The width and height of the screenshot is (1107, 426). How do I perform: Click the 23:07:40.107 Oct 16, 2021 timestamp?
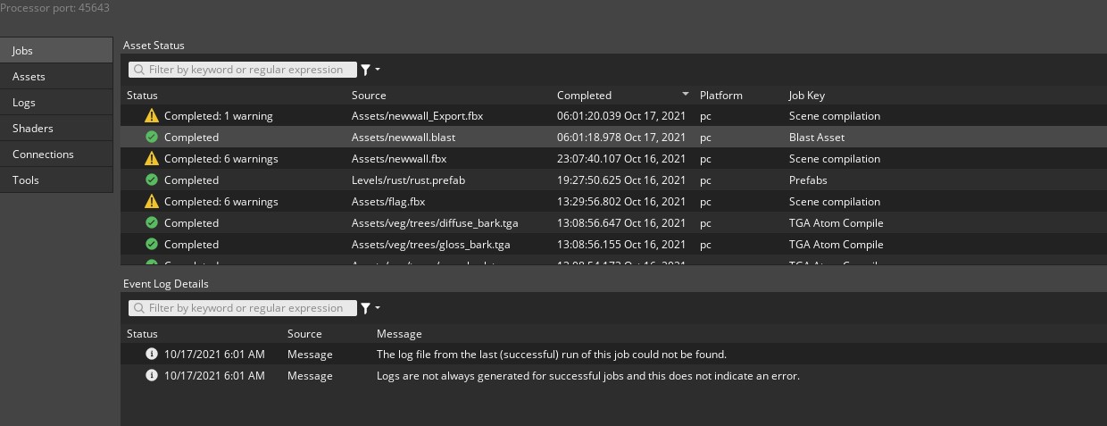click(621, 159)
